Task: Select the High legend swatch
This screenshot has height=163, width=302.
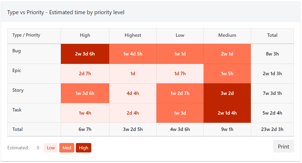Action: click(x=83, y=148)
